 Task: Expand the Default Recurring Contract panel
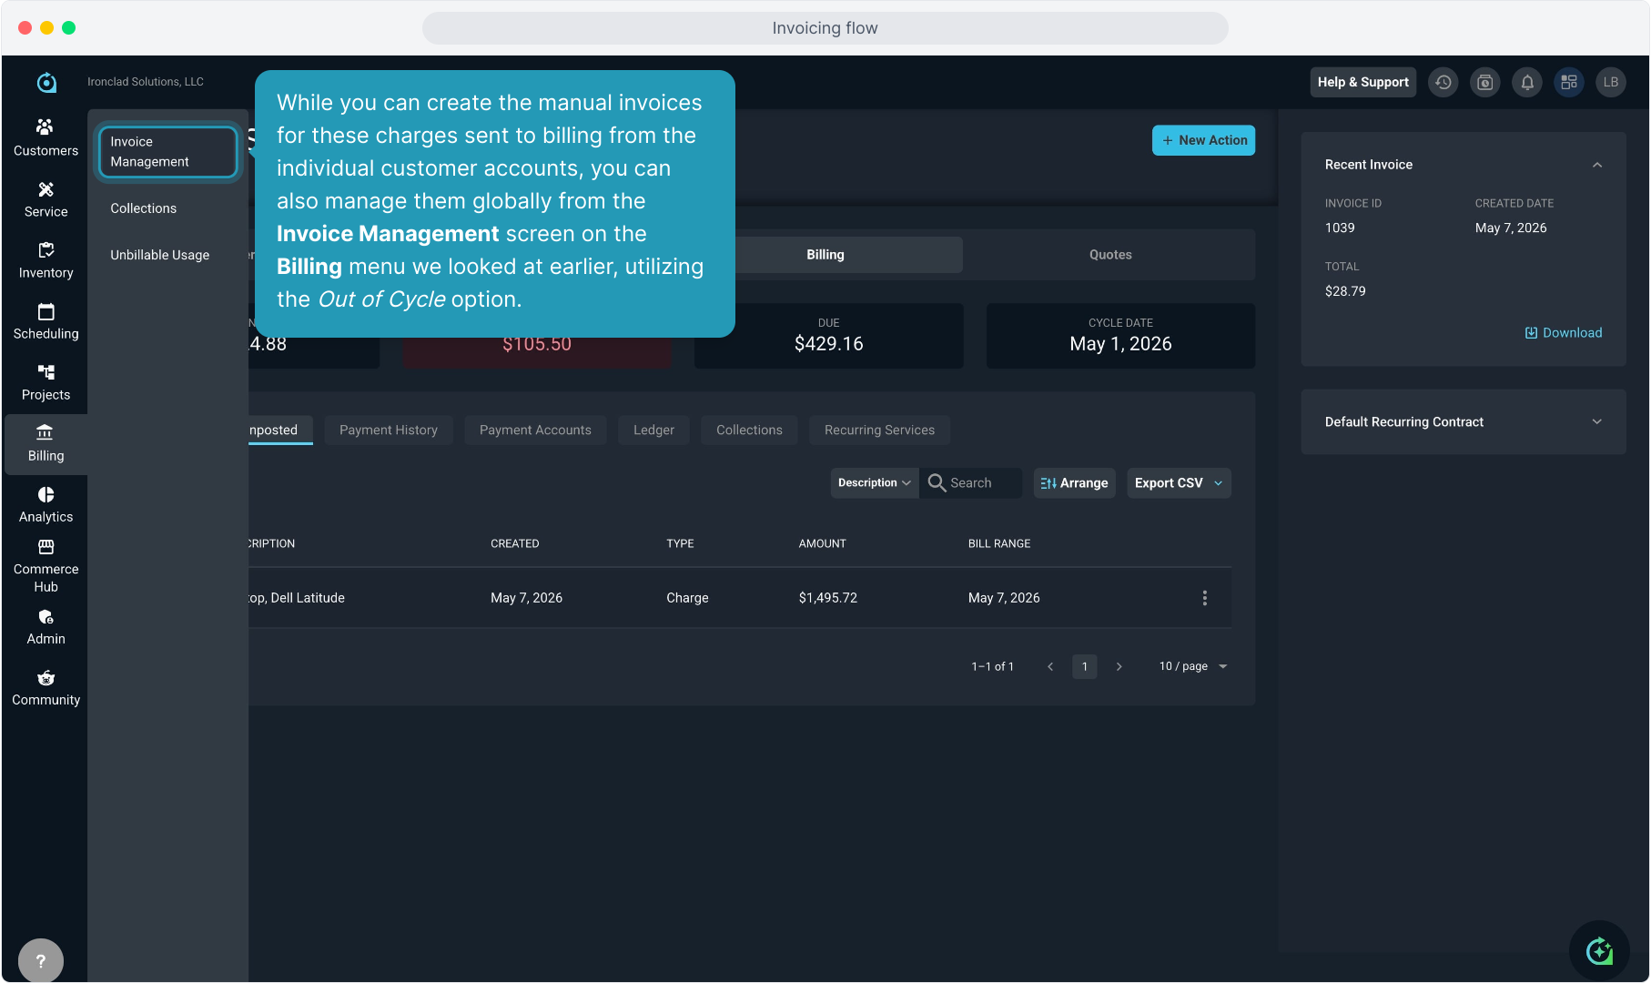(1597, 422)
